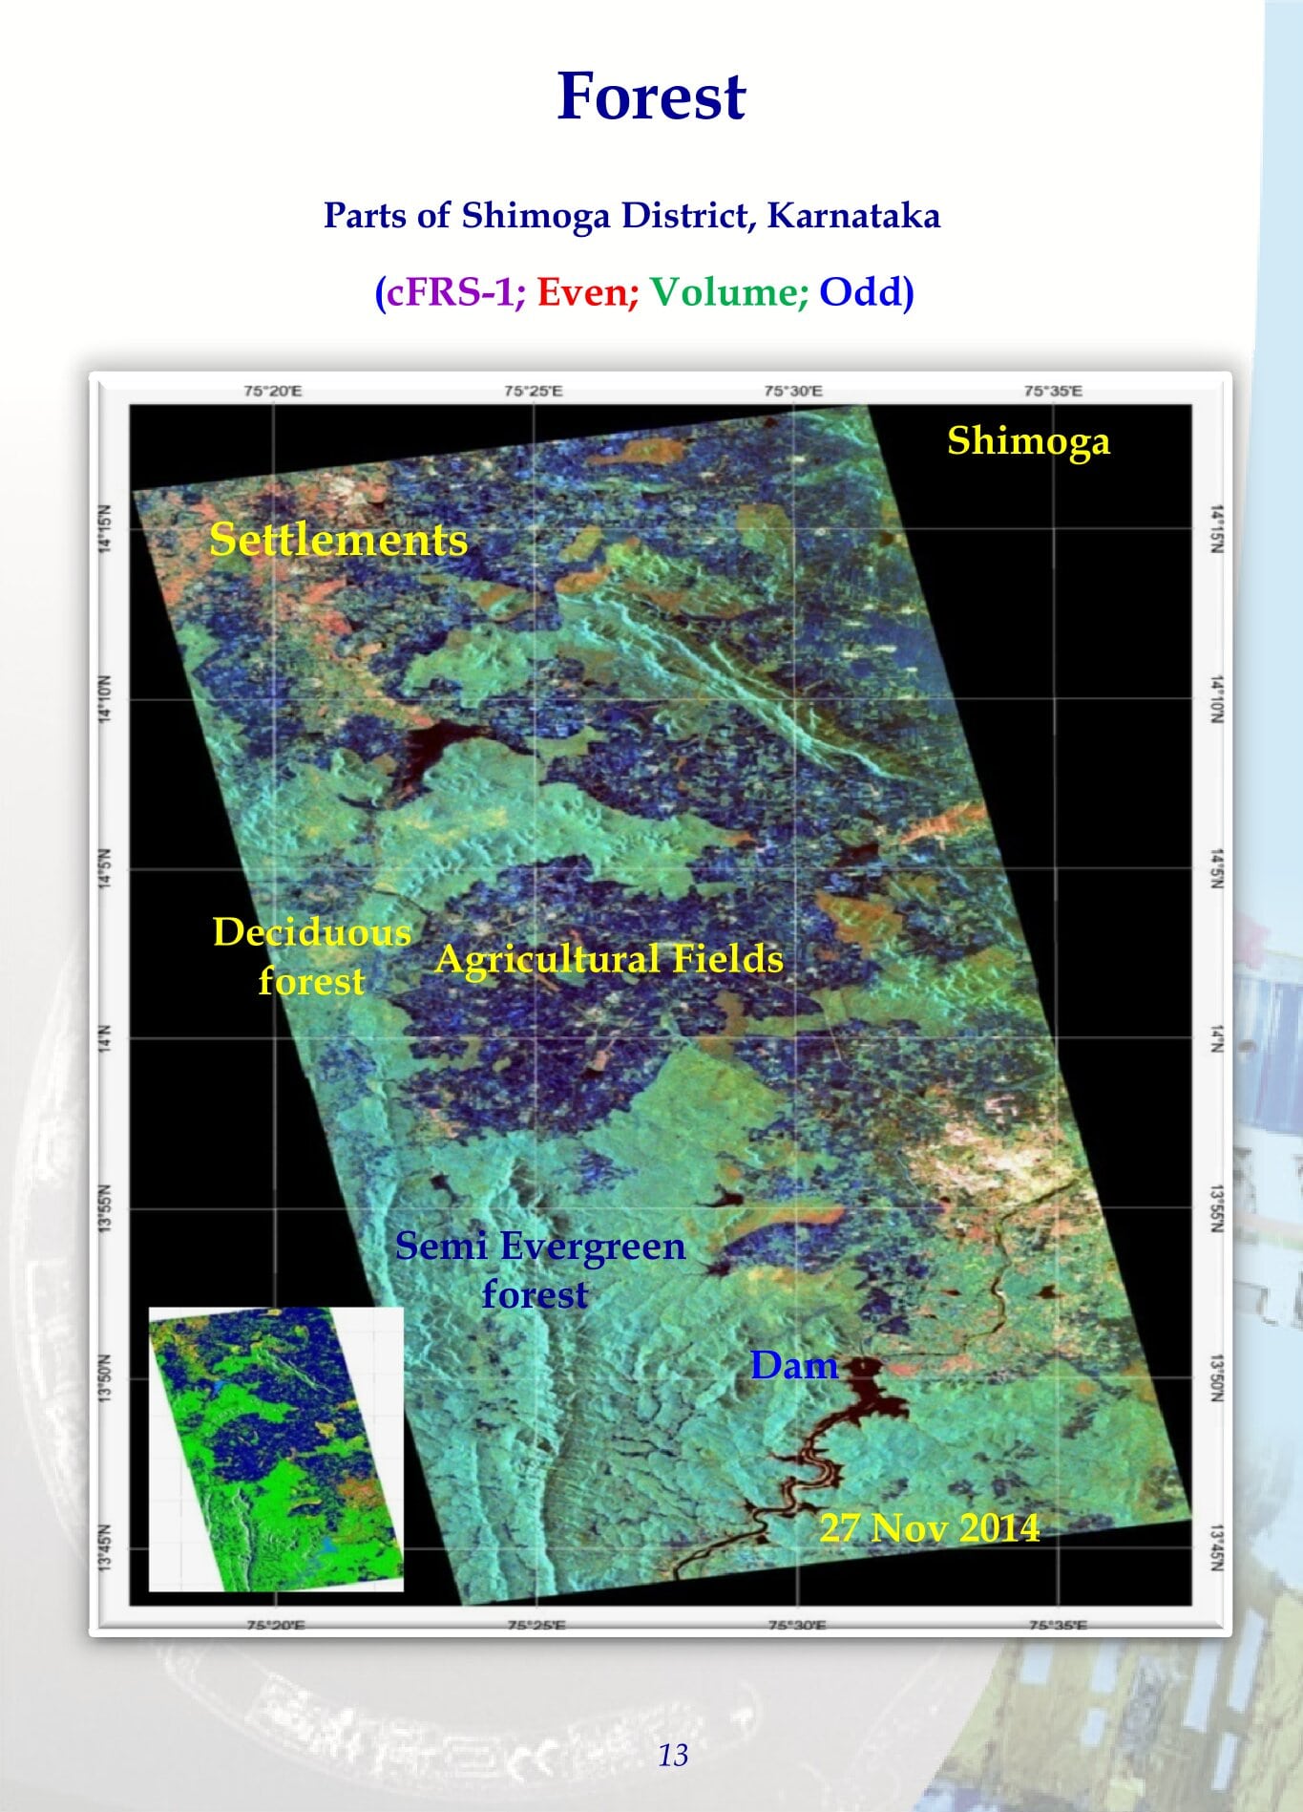Viewport: 1303px width, 1812px height.
Task: Click the right axis label "13°50'N"
Action: pyautogui.click(x=1216, y=1378)
